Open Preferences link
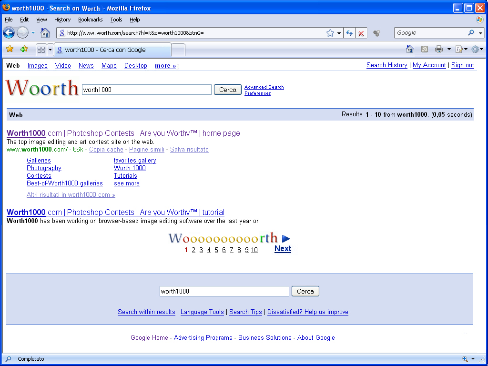 pos(258,93)
